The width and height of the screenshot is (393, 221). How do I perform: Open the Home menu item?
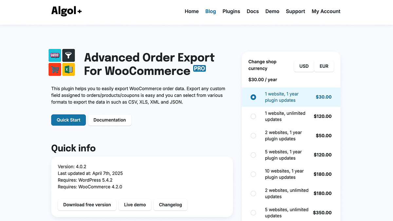coord(192,11)
